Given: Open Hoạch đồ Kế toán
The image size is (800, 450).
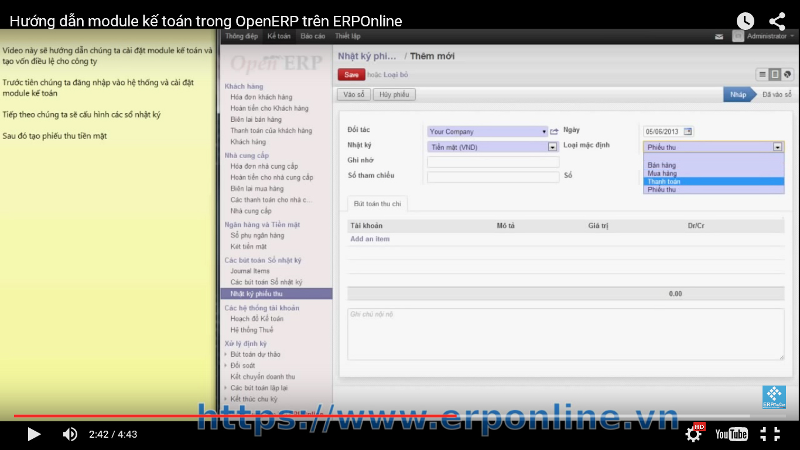Looking at the screenshot, I should (x=257, y=319).
